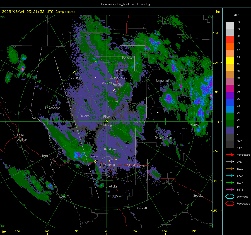The image size is (251, 235).
Task: Click the white plus marker west of Hanna
Action: pos(158,112)
